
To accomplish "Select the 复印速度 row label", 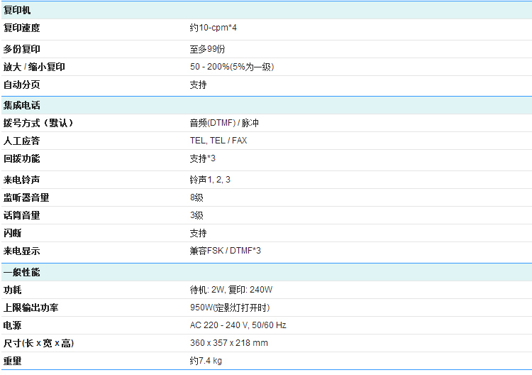I will [21, 28].
